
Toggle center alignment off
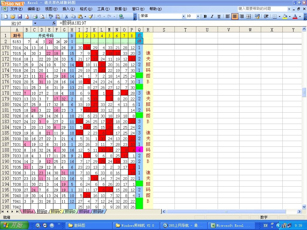tap(234, 16)
